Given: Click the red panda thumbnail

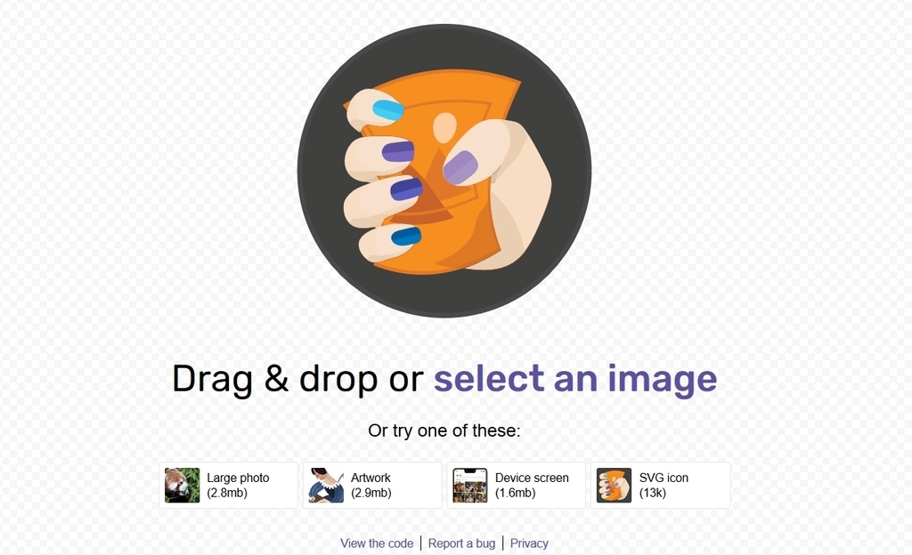Looking at the screenshot, I should (x=182, y=486).
